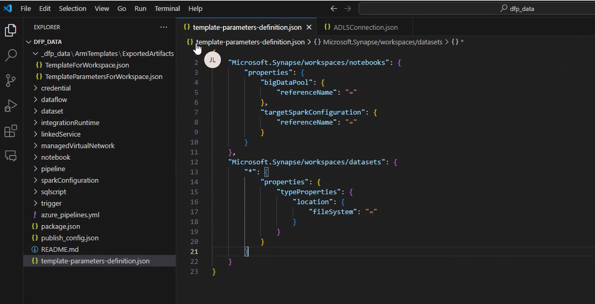The image size is (595, 304).
Task: Click the EXPLORER panel title
Action: [47, 27]
